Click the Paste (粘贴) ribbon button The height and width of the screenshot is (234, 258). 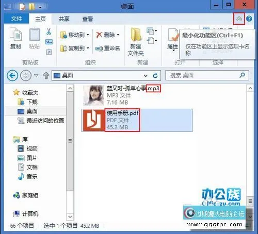tap(35, 39)
